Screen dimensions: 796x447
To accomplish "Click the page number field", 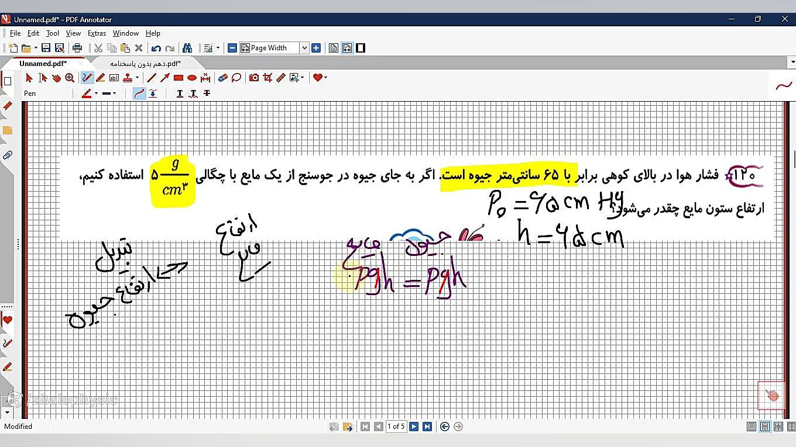I will (396, 427).
